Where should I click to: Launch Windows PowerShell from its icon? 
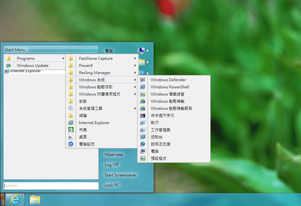coord(142,87)
